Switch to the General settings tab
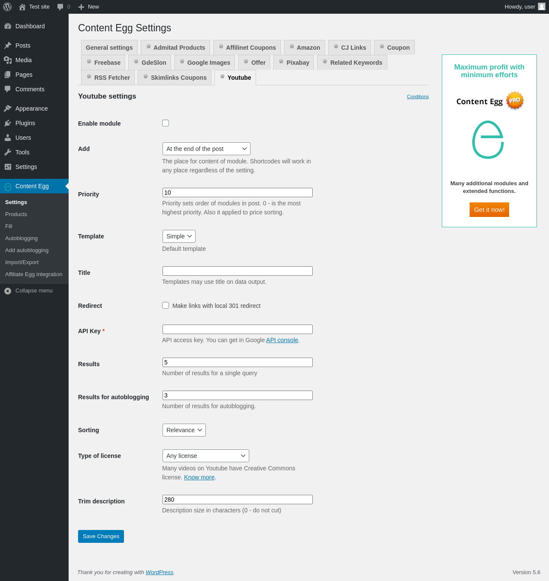This screenshot has height=581, width=549. click(x=109, y=48)
